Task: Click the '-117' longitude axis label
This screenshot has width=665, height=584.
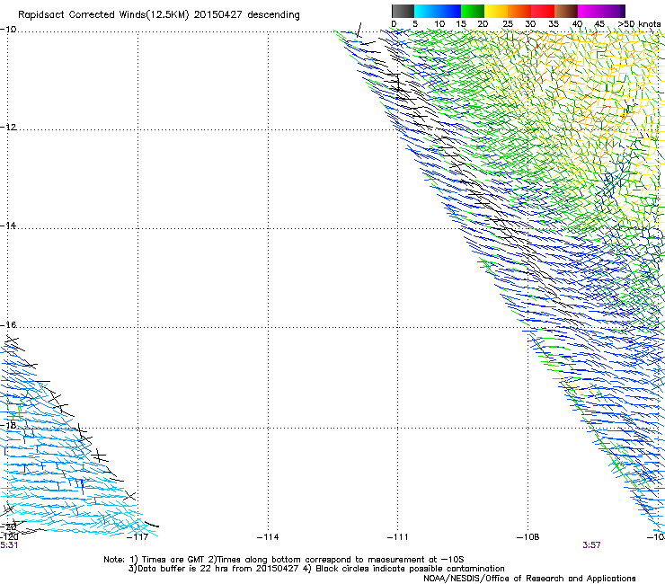Action: coord(137,537)
